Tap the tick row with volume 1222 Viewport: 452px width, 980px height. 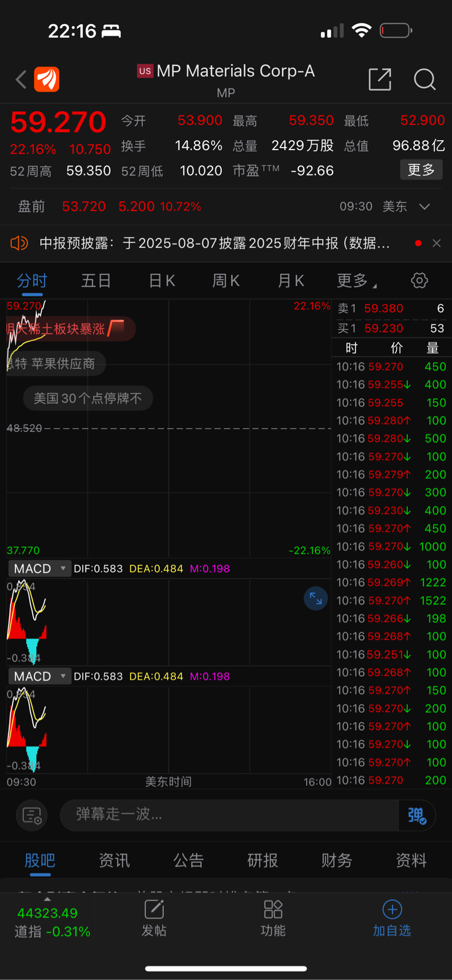pos(391,582)
